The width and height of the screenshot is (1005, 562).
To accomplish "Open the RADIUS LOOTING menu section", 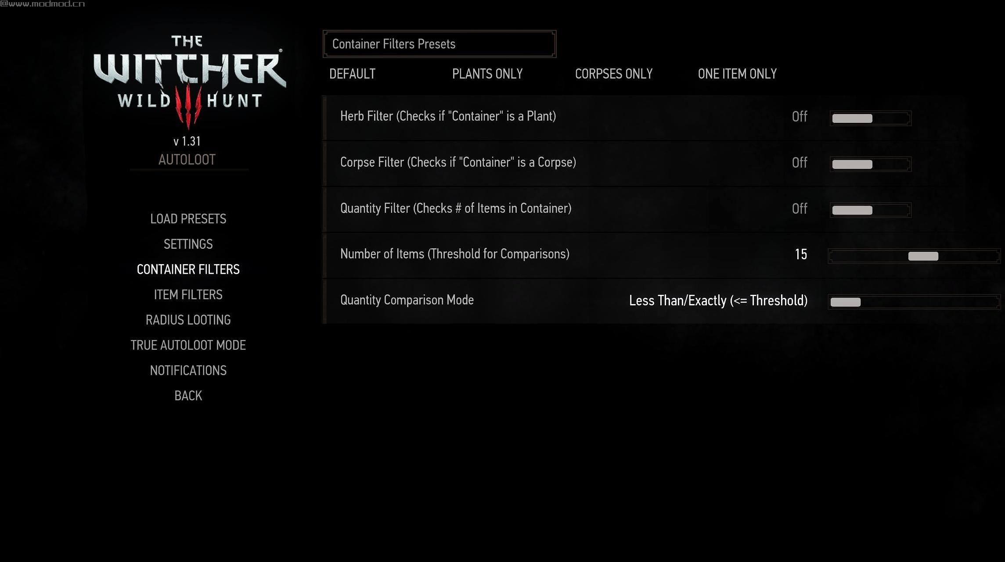I will (188, 320).
